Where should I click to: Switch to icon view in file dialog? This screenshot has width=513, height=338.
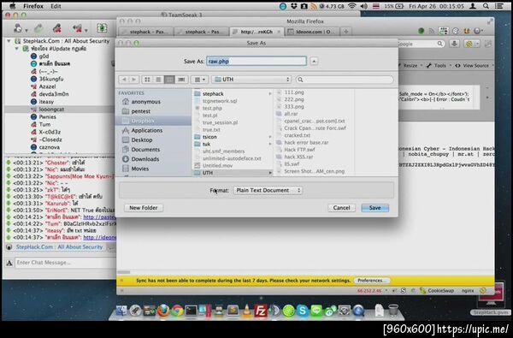[x=147, y=80]
